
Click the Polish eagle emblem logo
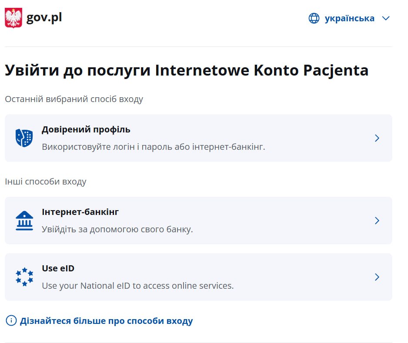click(13, 18)
